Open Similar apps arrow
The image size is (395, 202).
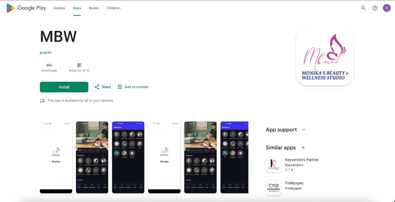tap(303, 148)
